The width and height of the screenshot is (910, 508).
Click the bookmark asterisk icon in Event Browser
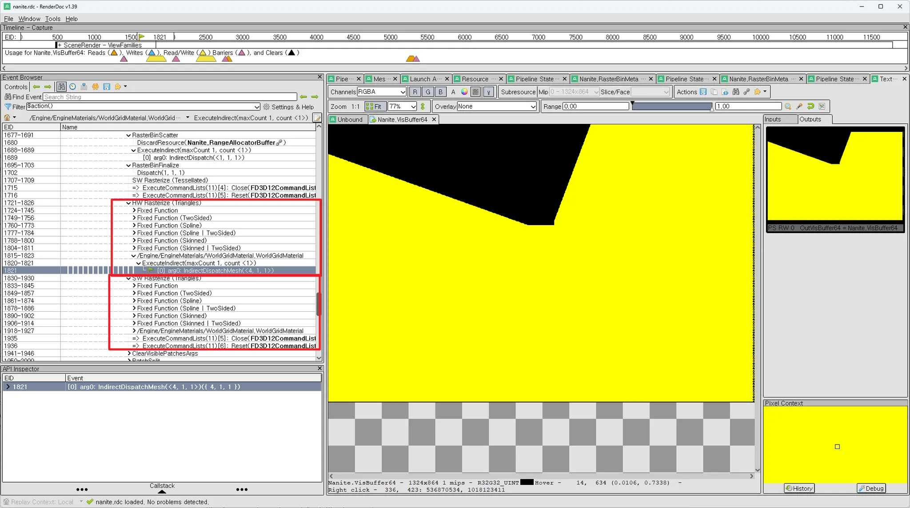(x=95, y=87)
